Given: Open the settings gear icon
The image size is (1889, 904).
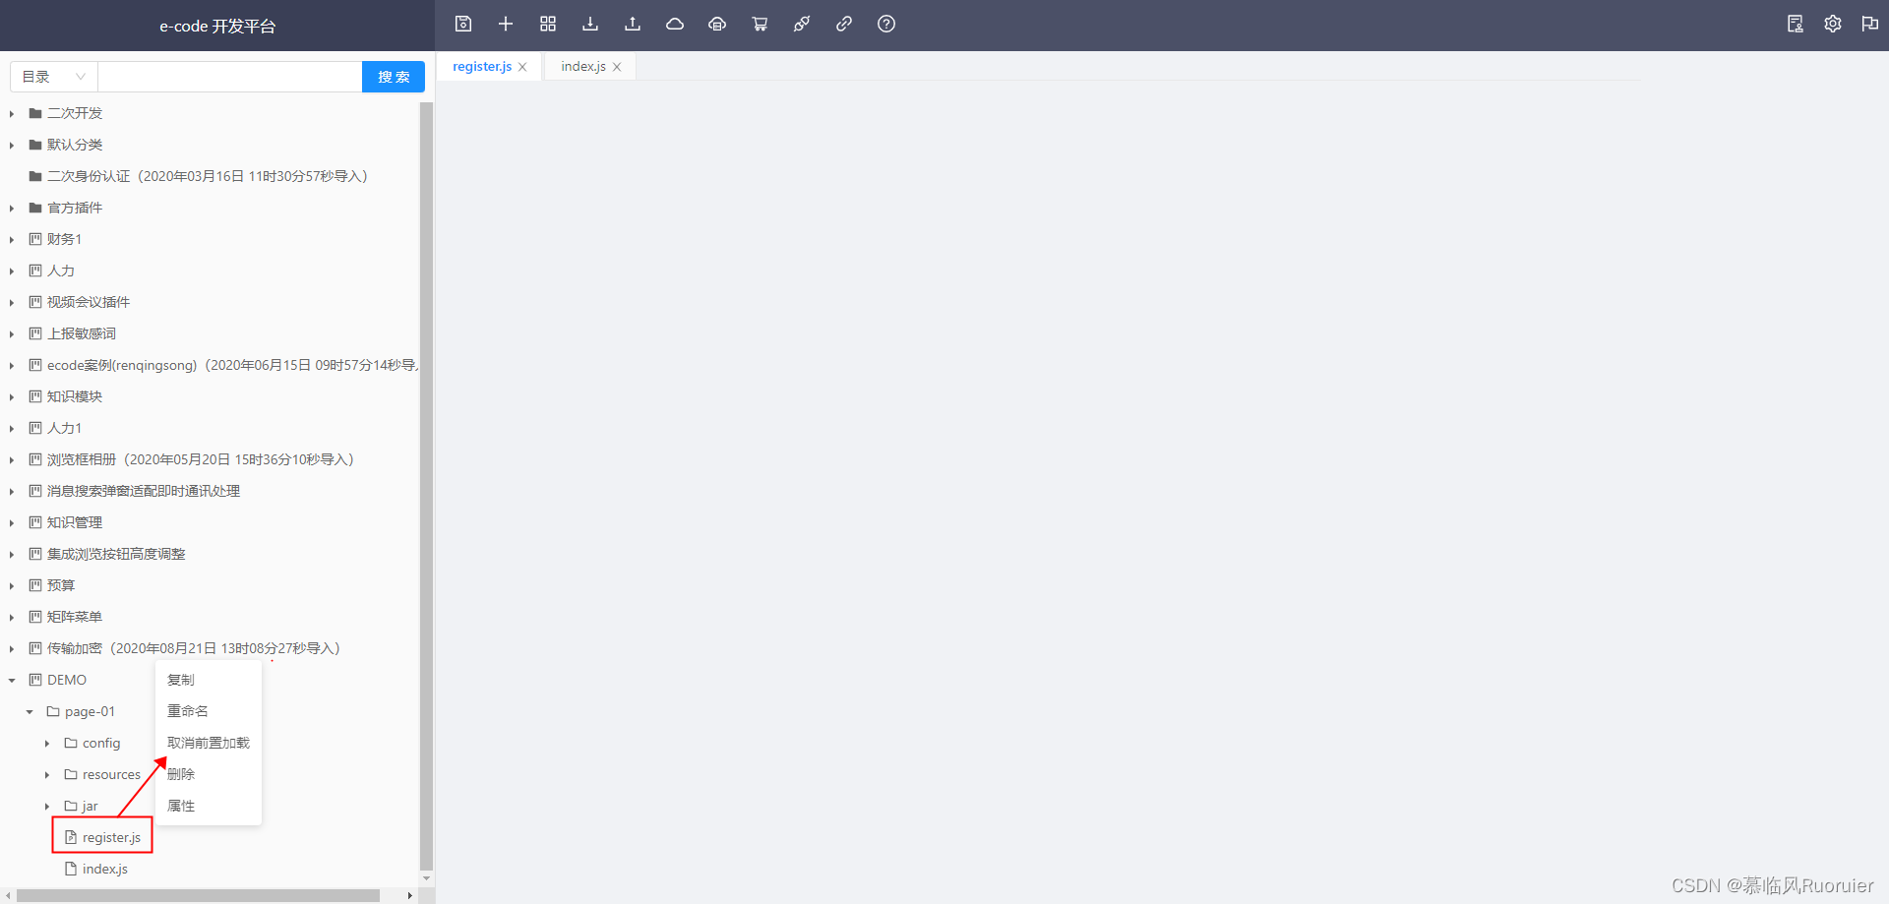Looking at the screenshot, I should [1833, 24].
